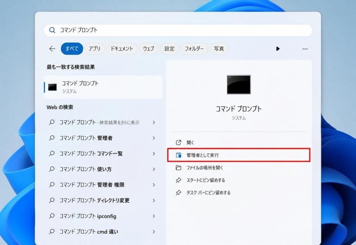Screen dimensions: 356x245
Task: Click the pin icon beside タスク バーにピン留めする
Action: (178, 193)
